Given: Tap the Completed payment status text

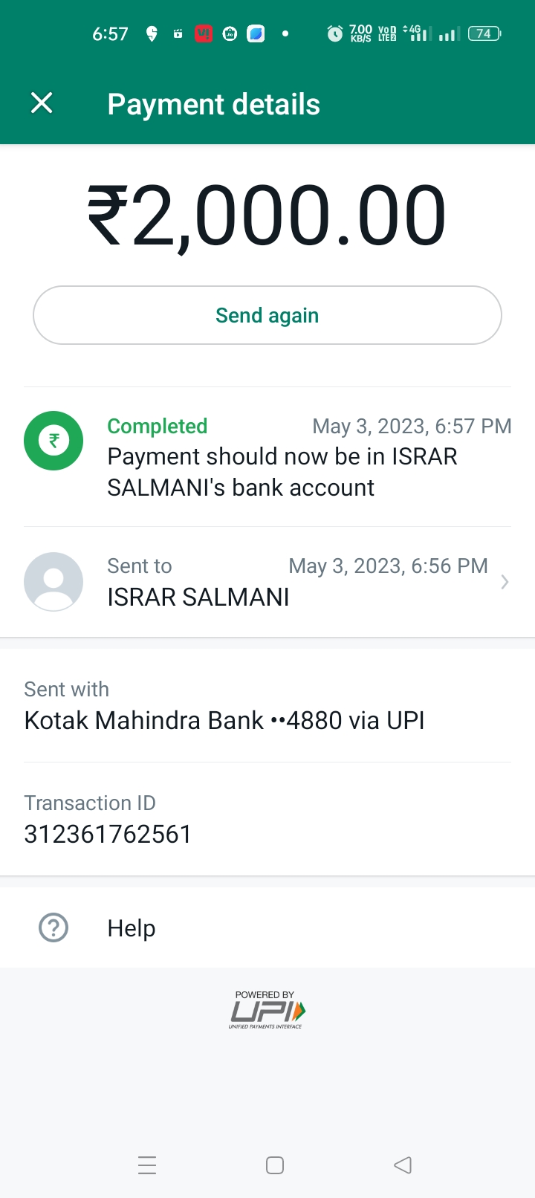Looking at the screenshot, I should coord(158,426).
